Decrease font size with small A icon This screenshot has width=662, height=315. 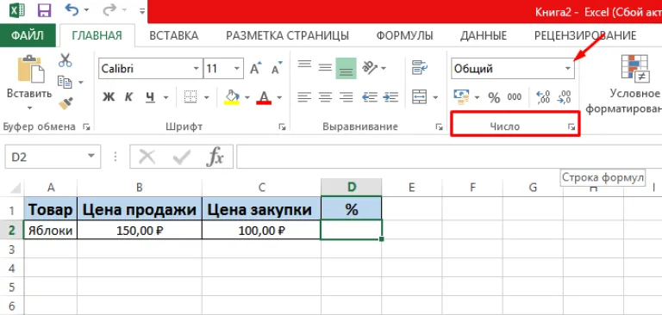[x=277, y=68]
